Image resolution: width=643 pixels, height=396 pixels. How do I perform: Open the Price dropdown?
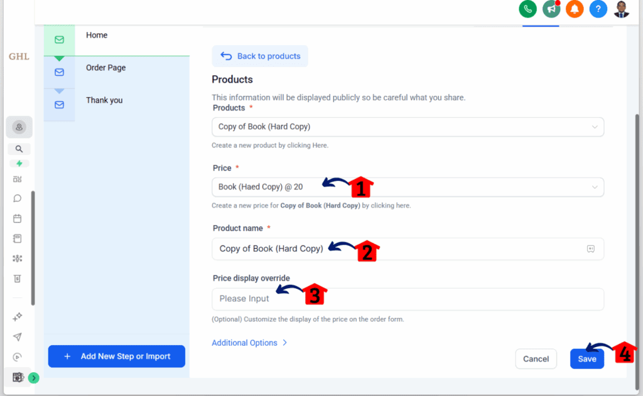(x=408, y=187)
